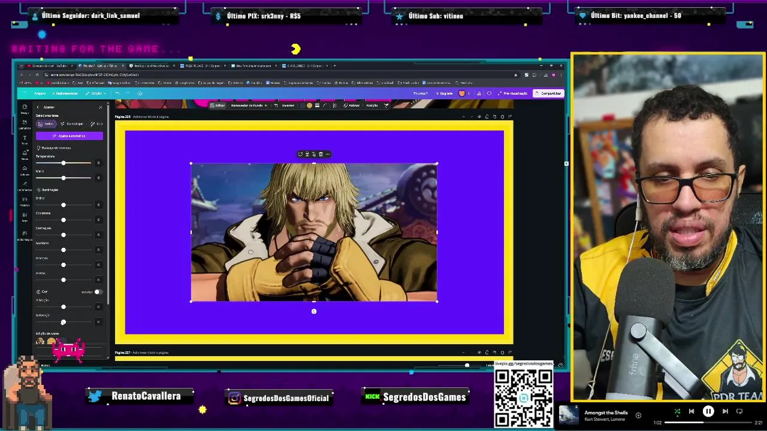This screenshot has height=431, width=767.
Task: Hide page 226 using the eye icon
Action: pyautogui.click(x=479, y=117)
